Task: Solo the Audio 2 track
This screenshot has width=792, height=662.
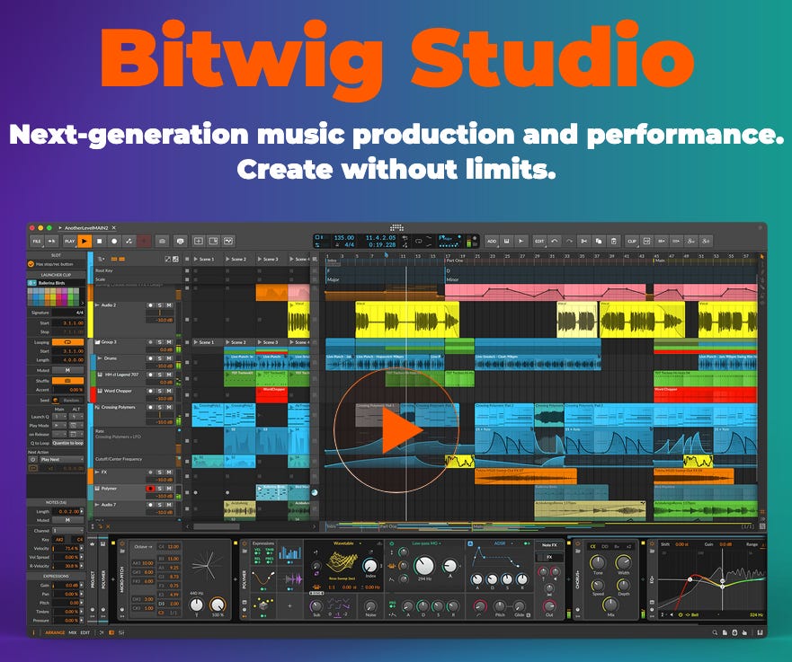Action: 160,305
